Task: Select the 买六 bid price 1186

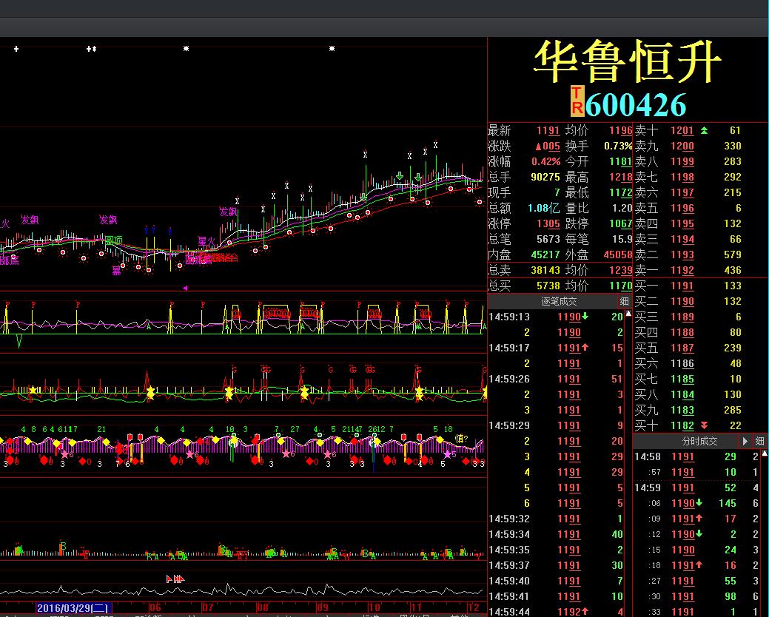Action: (682, 363)
